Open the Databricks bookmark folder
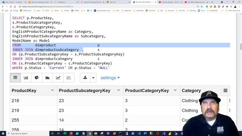The image size is (242, 136). coord(126,11)
